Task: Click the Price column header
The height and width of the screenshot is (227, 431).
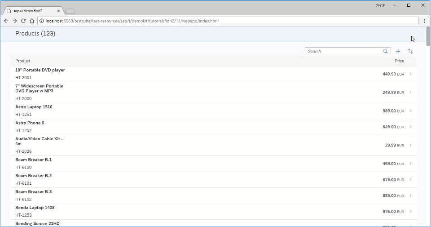Action: pos(400,61)
